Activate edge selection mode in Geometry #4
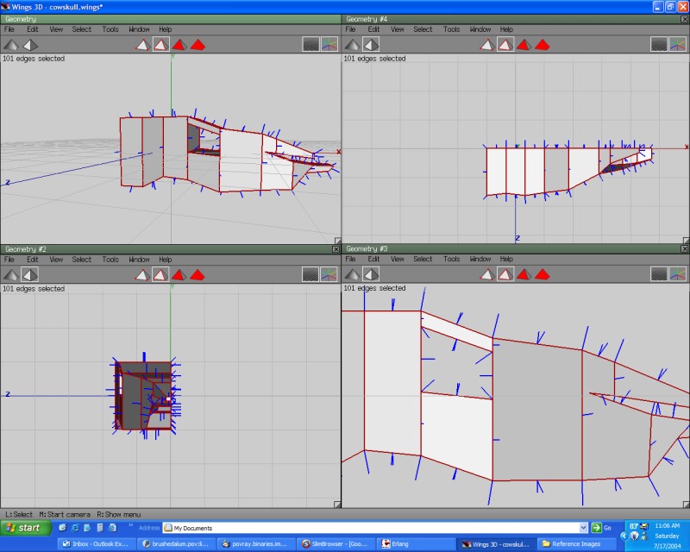 (x=505, y=45)
